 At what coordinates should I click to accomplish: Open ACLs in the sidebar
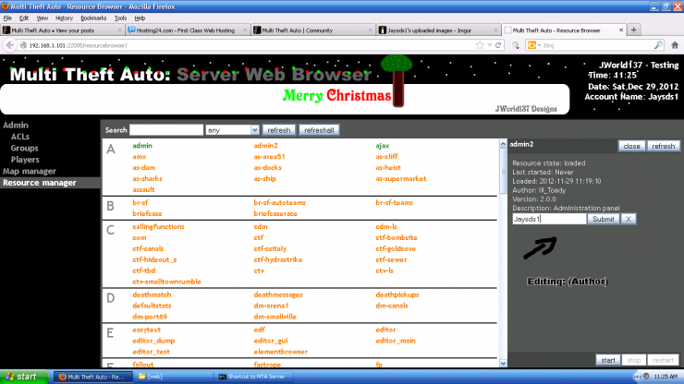click(20, 137)
